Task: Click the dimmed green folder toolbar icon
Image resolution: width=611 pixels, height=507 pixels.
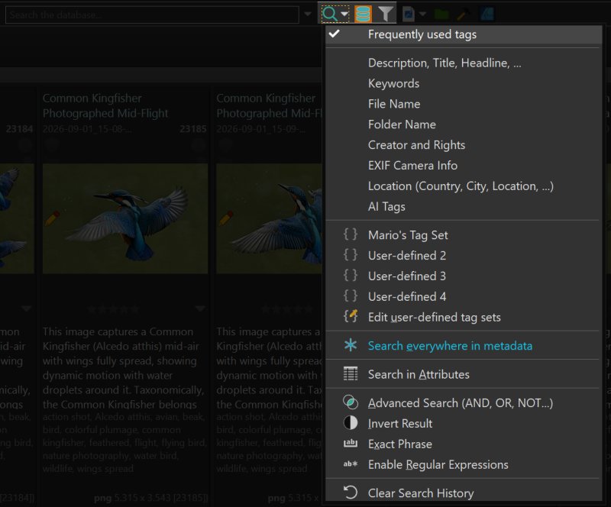Action: [x=441, y=15]
